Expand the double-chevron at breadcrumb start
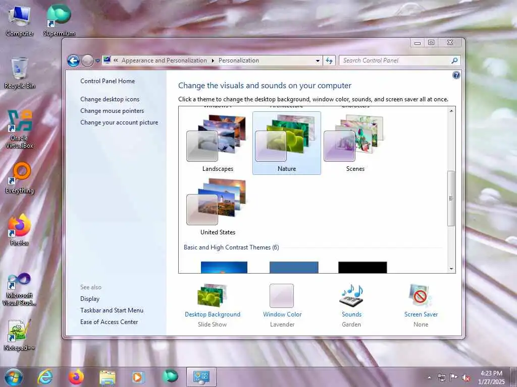 (116, 60)
